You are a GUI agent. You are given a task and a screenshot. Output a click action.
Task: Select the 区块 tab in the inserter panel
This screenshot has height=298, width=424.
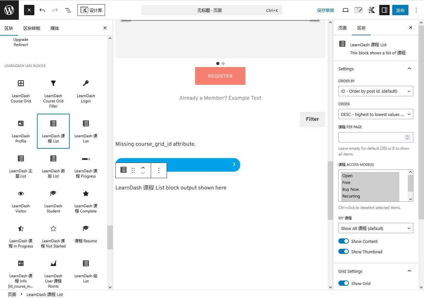[x=9, y=28]
